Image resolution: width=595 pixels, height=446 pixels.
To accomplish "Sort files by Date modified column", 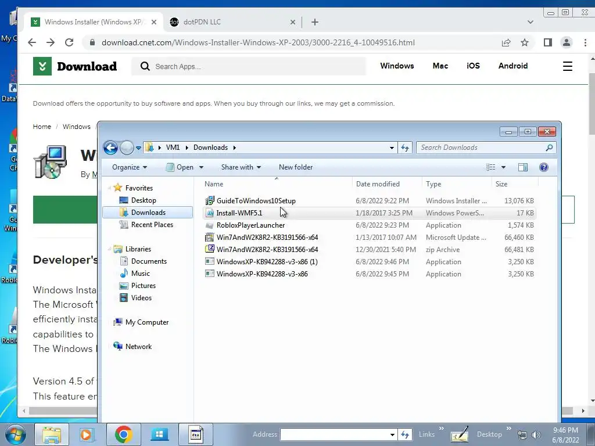I will (378, 184).
